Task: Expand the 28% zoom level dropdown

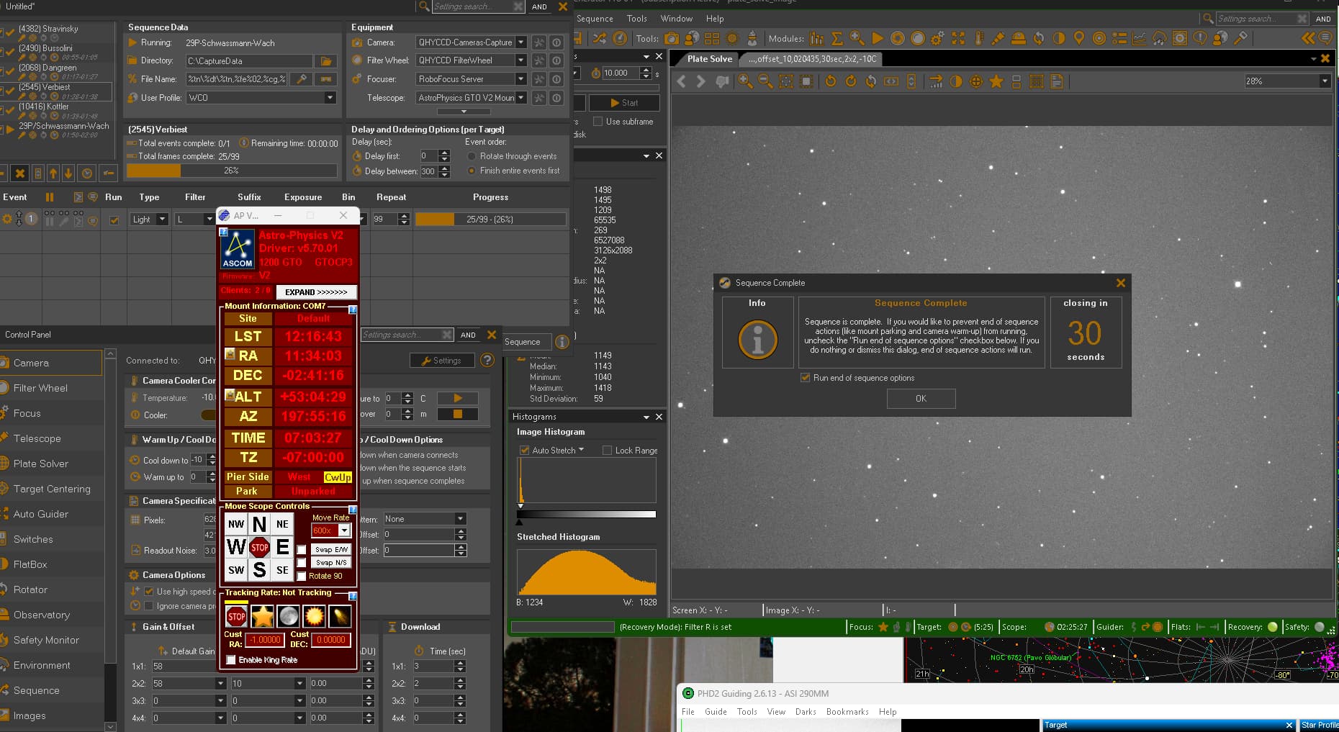Action: (1325, 81)
